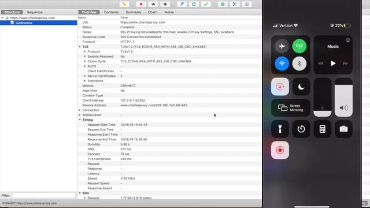
Task: Toggle Do Not Disturb moon button
Action: click(x=301, y=87)
